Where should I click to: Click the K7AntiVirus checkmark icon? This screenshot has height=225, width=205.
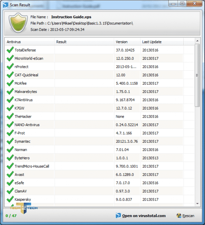point(10,100)
